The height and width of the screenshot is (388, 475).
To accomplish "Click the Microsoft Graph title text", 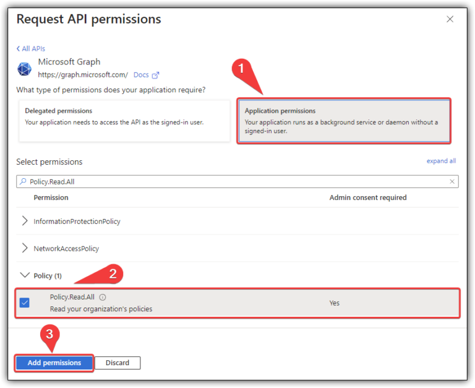I will click(69, 62).
